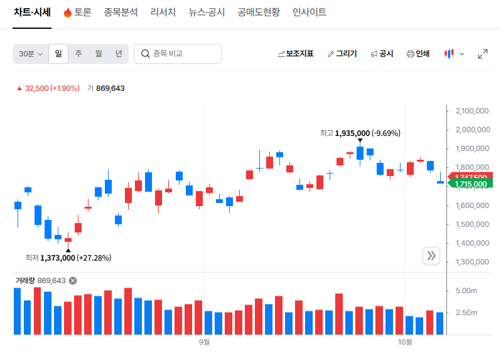The height and width of the screenshot is (354, 501).
Task: Click the green 1,715,000 price label
Action: tap(470, 184)
